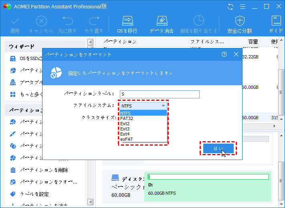The image size is (285, 208).
Task: Click the ディスク drive icon
Action: (115, 178)
